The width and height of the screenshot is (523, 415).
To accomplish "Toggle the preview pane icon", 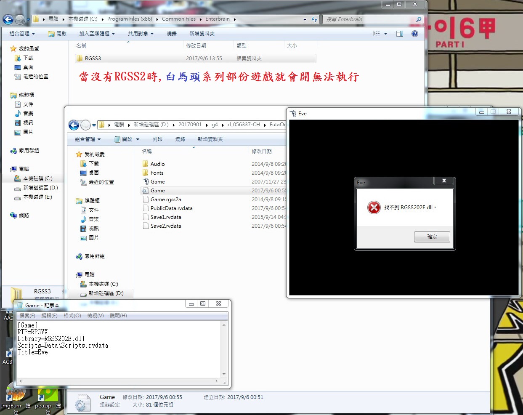I will [x=399, y=34].
